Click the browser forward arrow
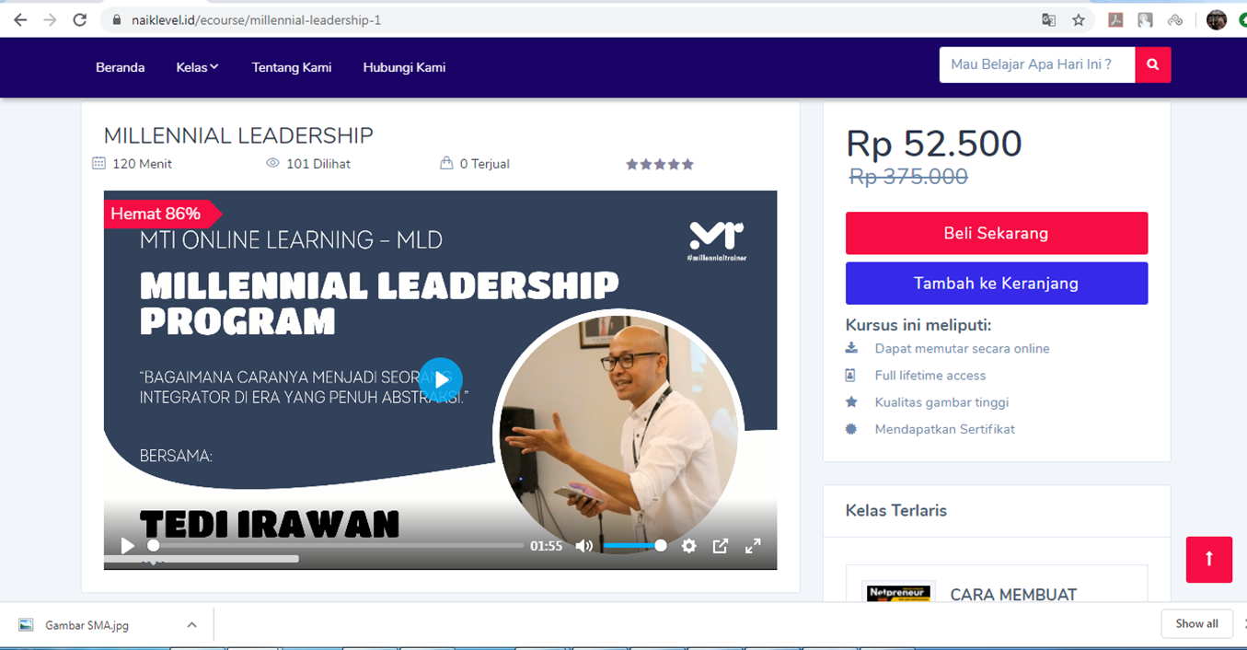 50,19
